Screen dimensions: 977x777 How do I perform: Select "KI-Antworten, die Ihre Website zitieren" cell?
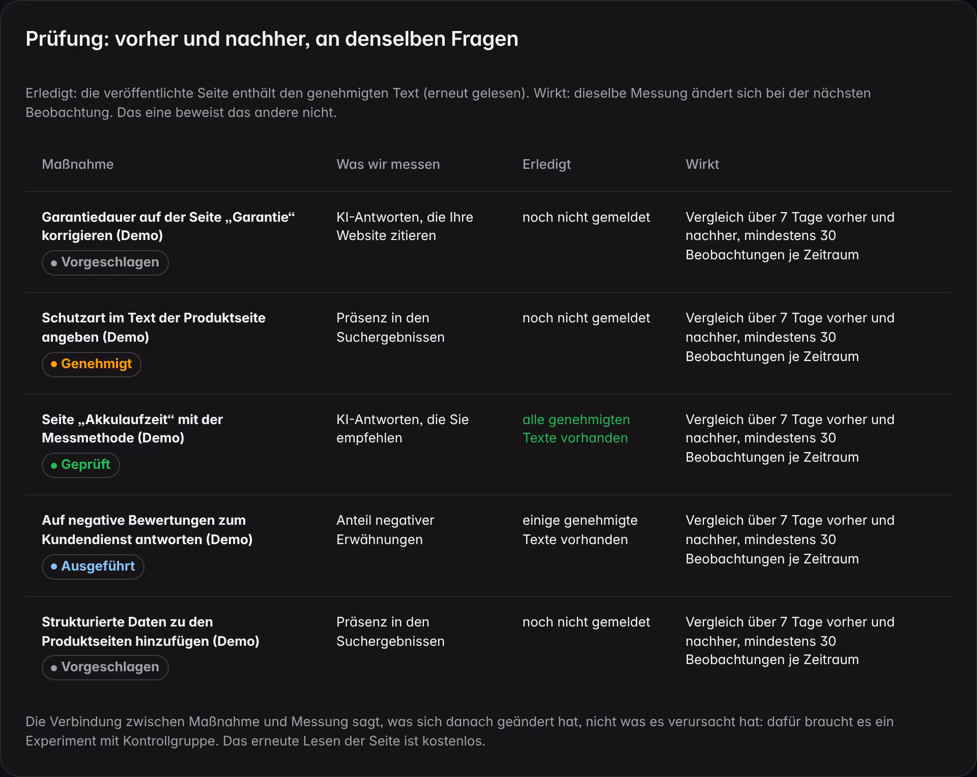(405, 226)
